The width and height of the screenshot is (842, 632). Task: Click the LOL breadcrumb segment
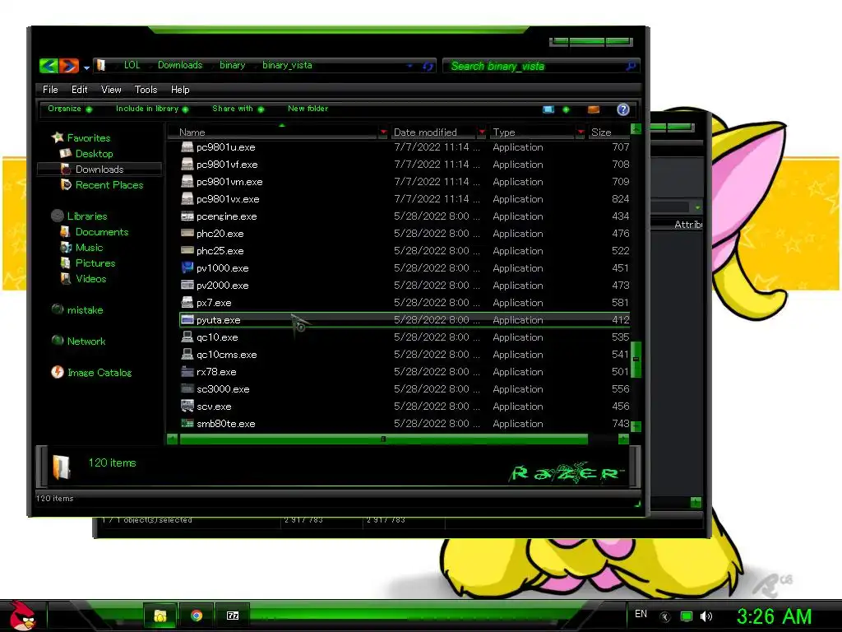tap(132, 65)
